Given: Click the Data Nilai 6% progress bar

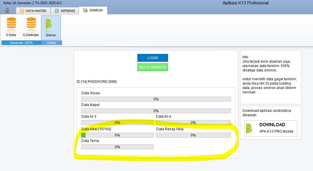Looking at the screenshot, I should coord(117,135).
